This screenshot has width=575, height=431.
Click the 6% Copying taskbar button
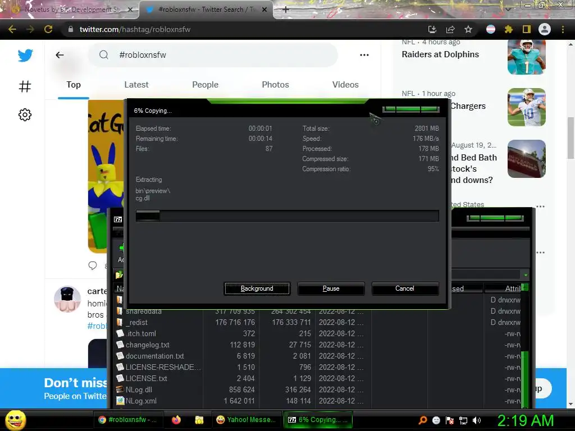(x=318, y=420)
